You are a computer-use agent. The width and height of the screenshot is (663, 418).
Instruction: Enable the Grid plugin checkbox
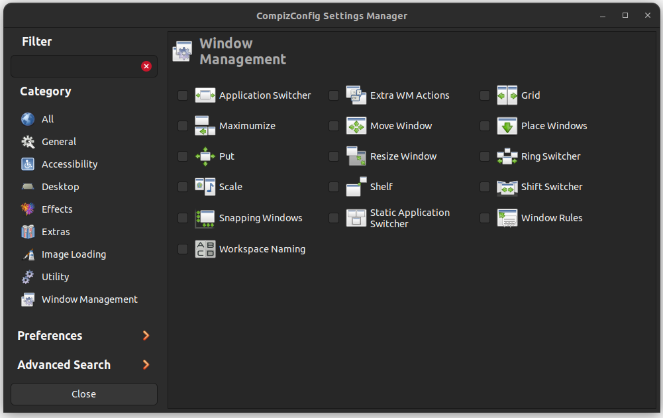(x=485, y=95)
